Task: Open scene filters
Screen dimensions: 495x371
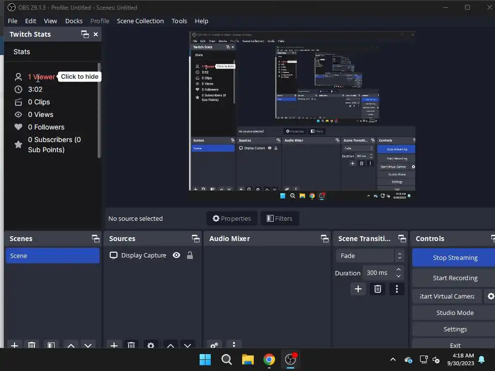Action: tap(51, 345)
